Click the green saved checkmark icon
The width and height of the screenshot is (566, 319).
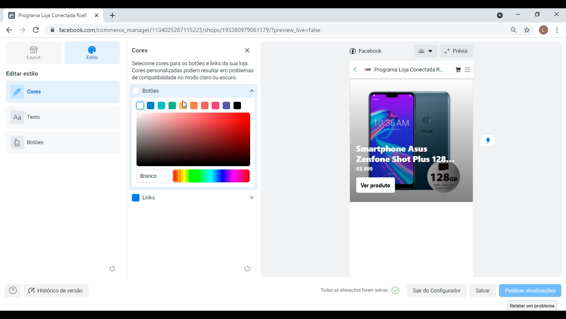[x=395, y=290]
